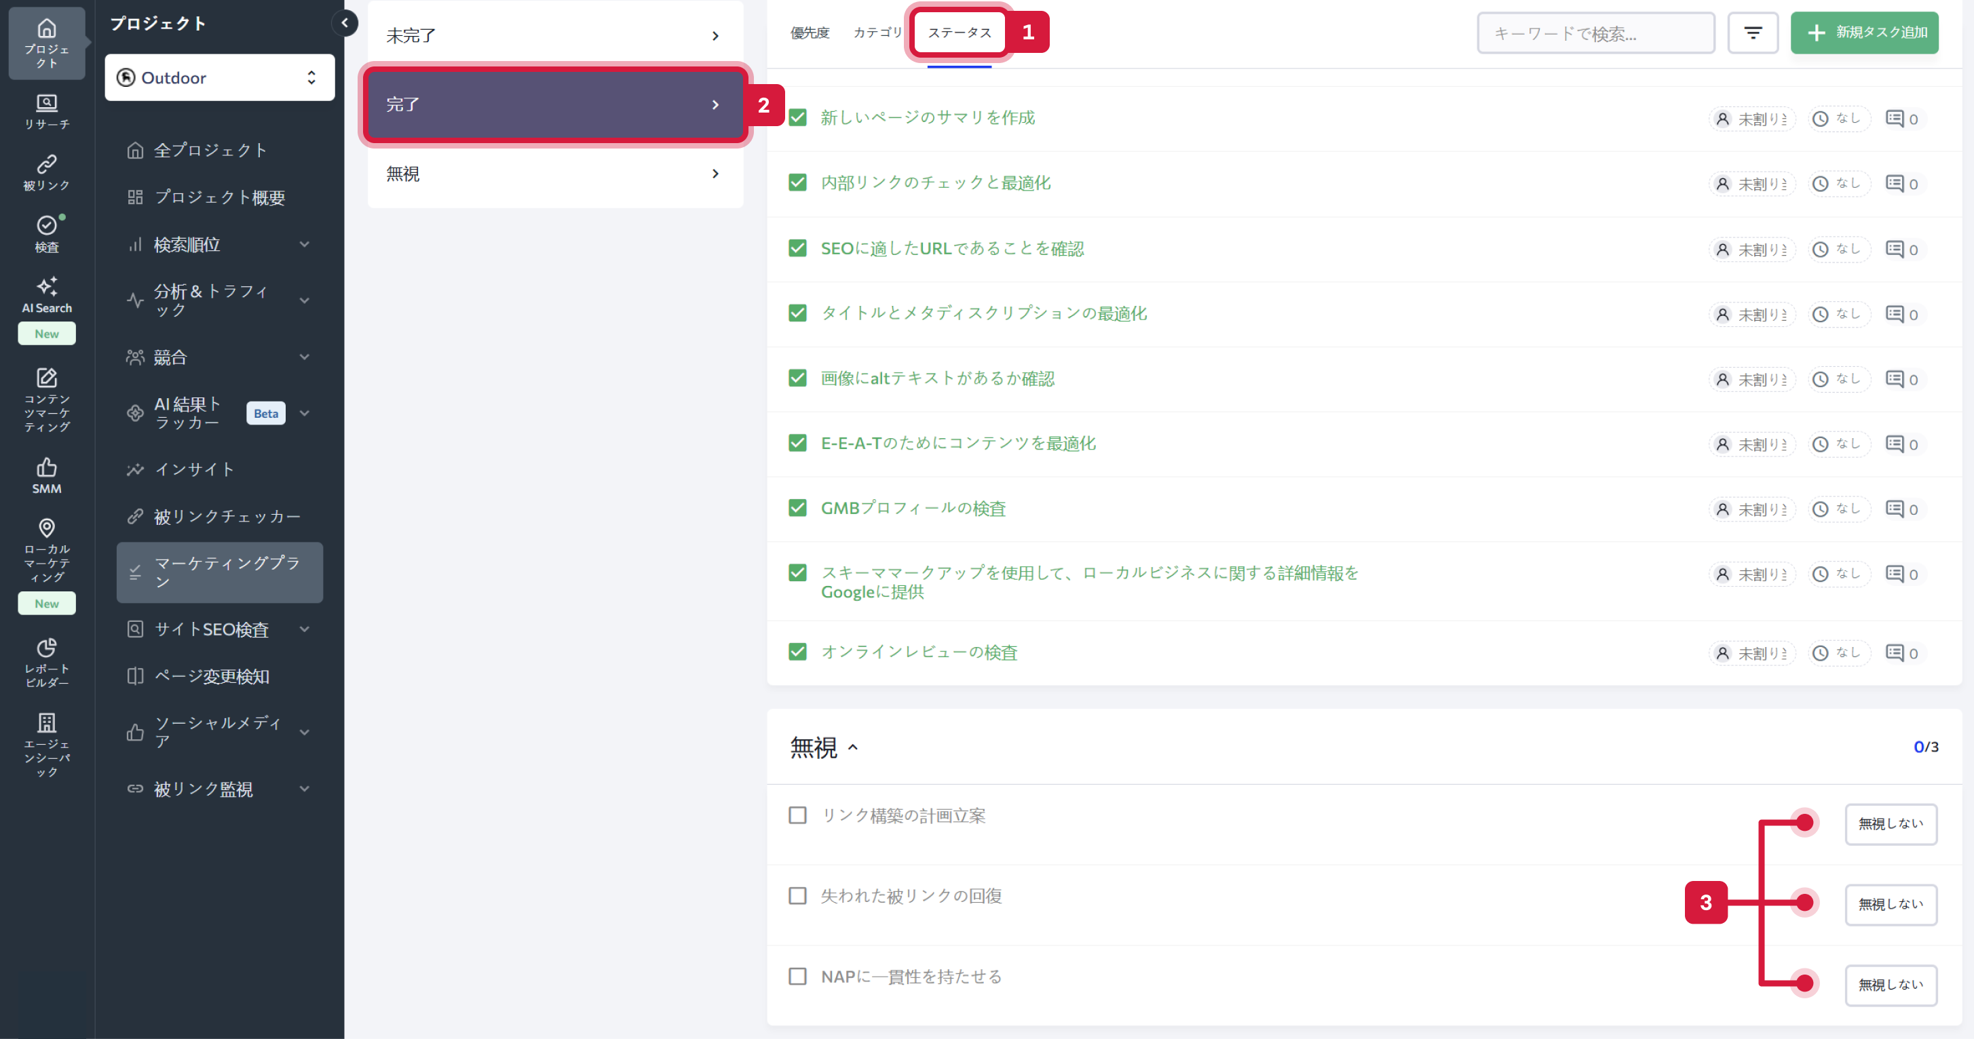Open the リサーチ section in the sidebar

(x=46, y=111)
